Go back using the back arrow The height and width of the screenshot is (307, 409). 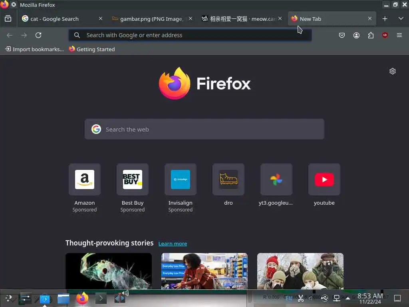(x=10, y=35)
